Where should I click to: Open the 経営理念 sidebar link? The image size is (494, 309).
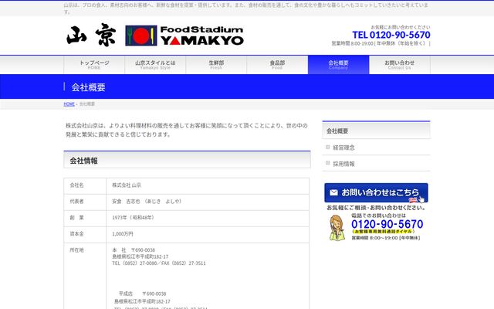343,148
